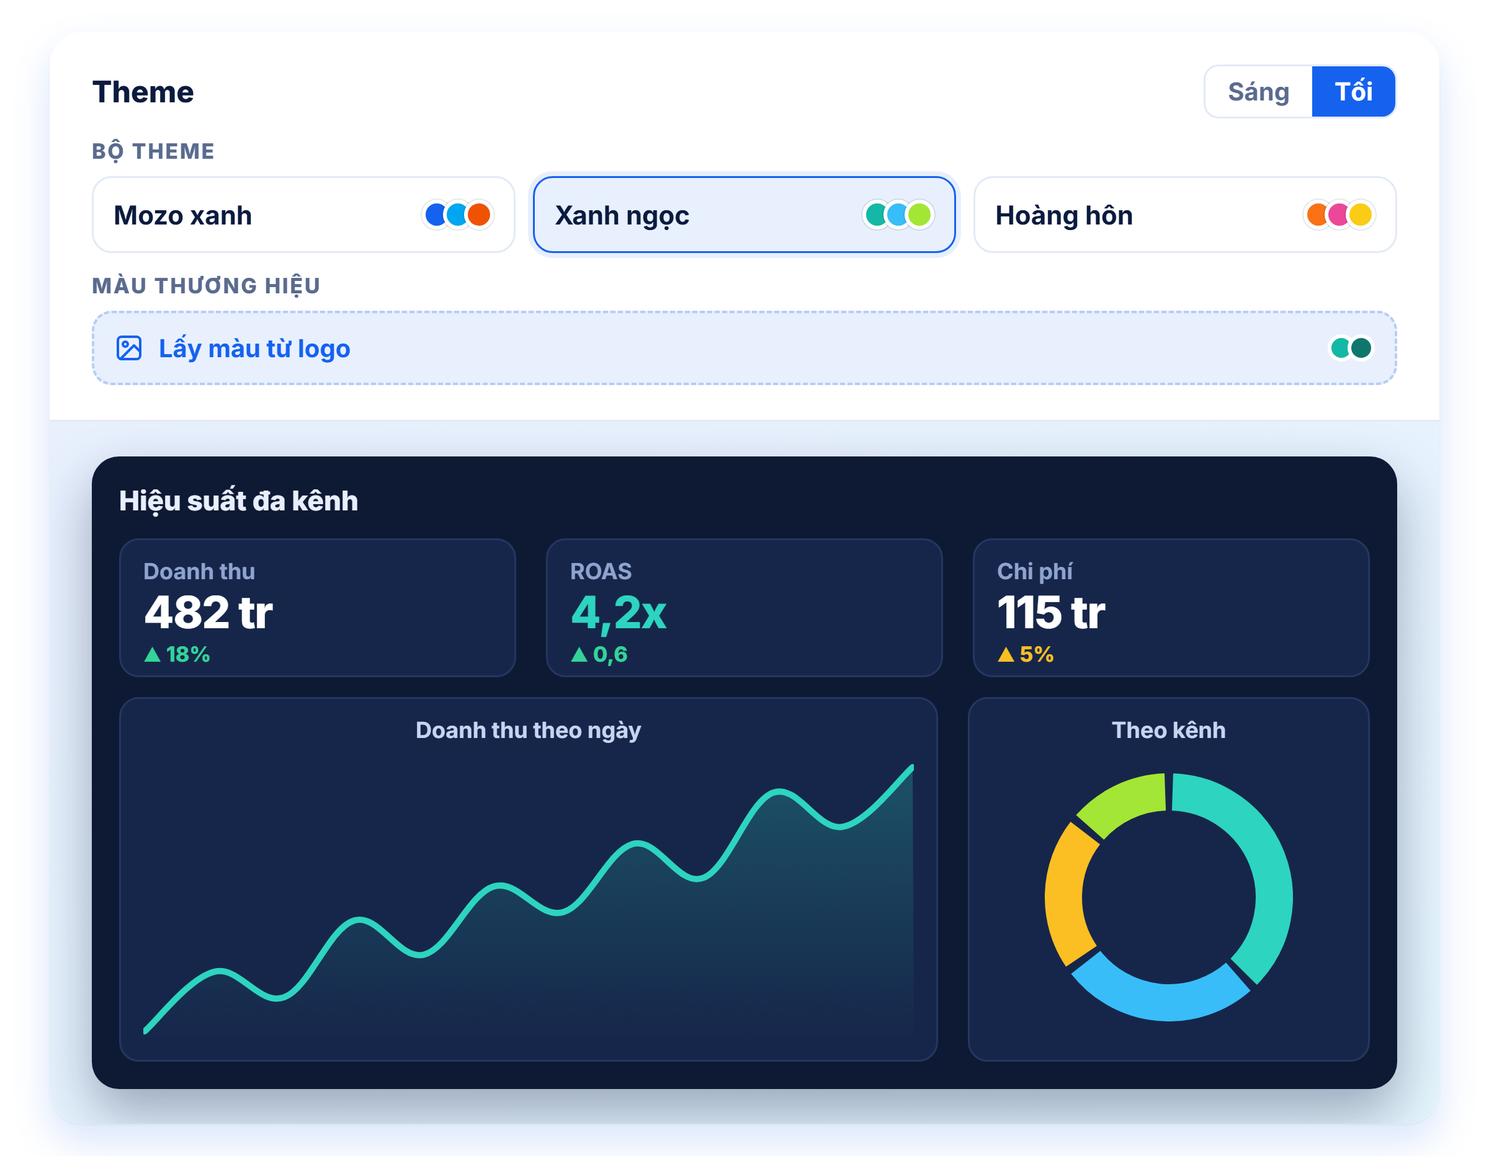Click the Theo kênh chart title
1489x1156 pixels.
1169,730
